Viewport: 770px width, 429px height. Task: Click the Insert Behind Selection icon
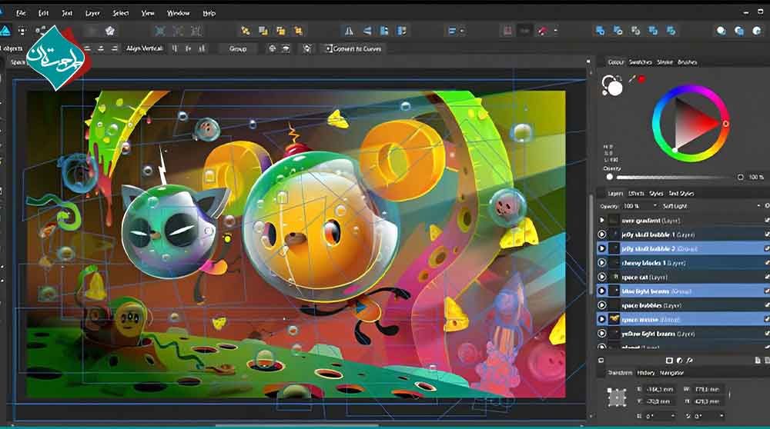(721, 31)
